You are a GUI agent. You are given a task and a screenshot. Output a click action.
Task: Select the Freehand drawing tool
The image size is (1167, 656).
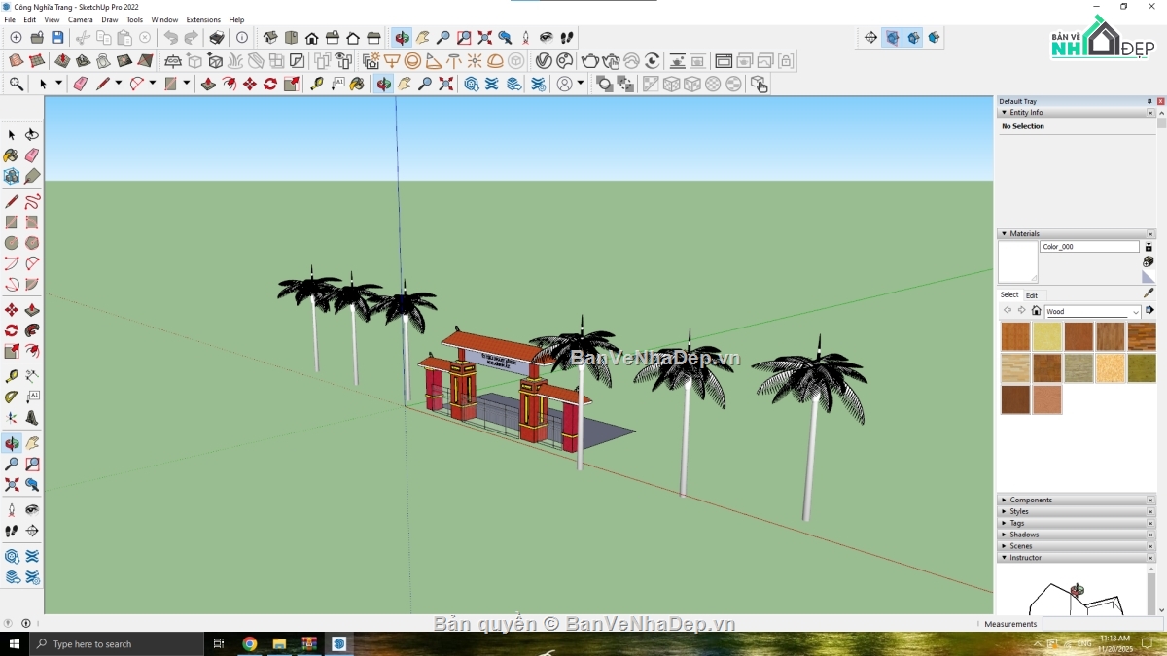point(32,202)
